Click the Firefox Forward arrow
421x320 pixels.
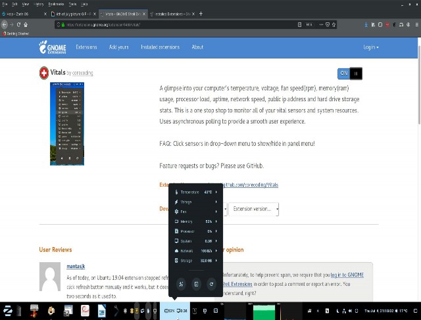click(x=12, y=25)
